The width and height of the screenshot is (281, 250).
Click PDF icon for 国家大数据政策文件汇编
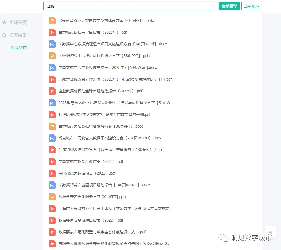pyautogui.click(x=52, y=79)
